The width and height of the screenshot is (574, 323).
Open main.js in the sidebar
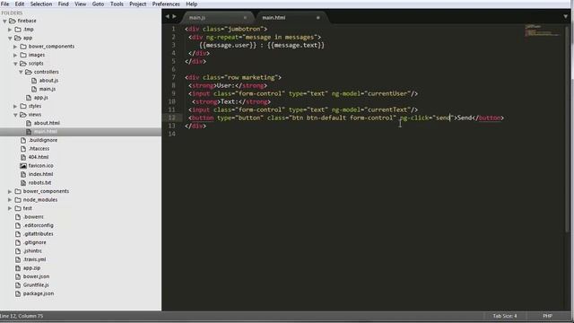(x=48, y=89)
